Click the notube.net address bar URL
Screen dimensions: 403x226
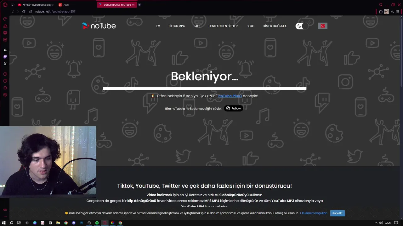point(55,12)
